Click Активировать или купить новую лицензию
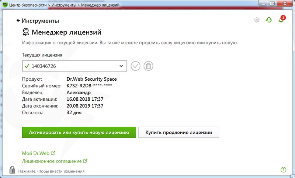 click(79, 132)
